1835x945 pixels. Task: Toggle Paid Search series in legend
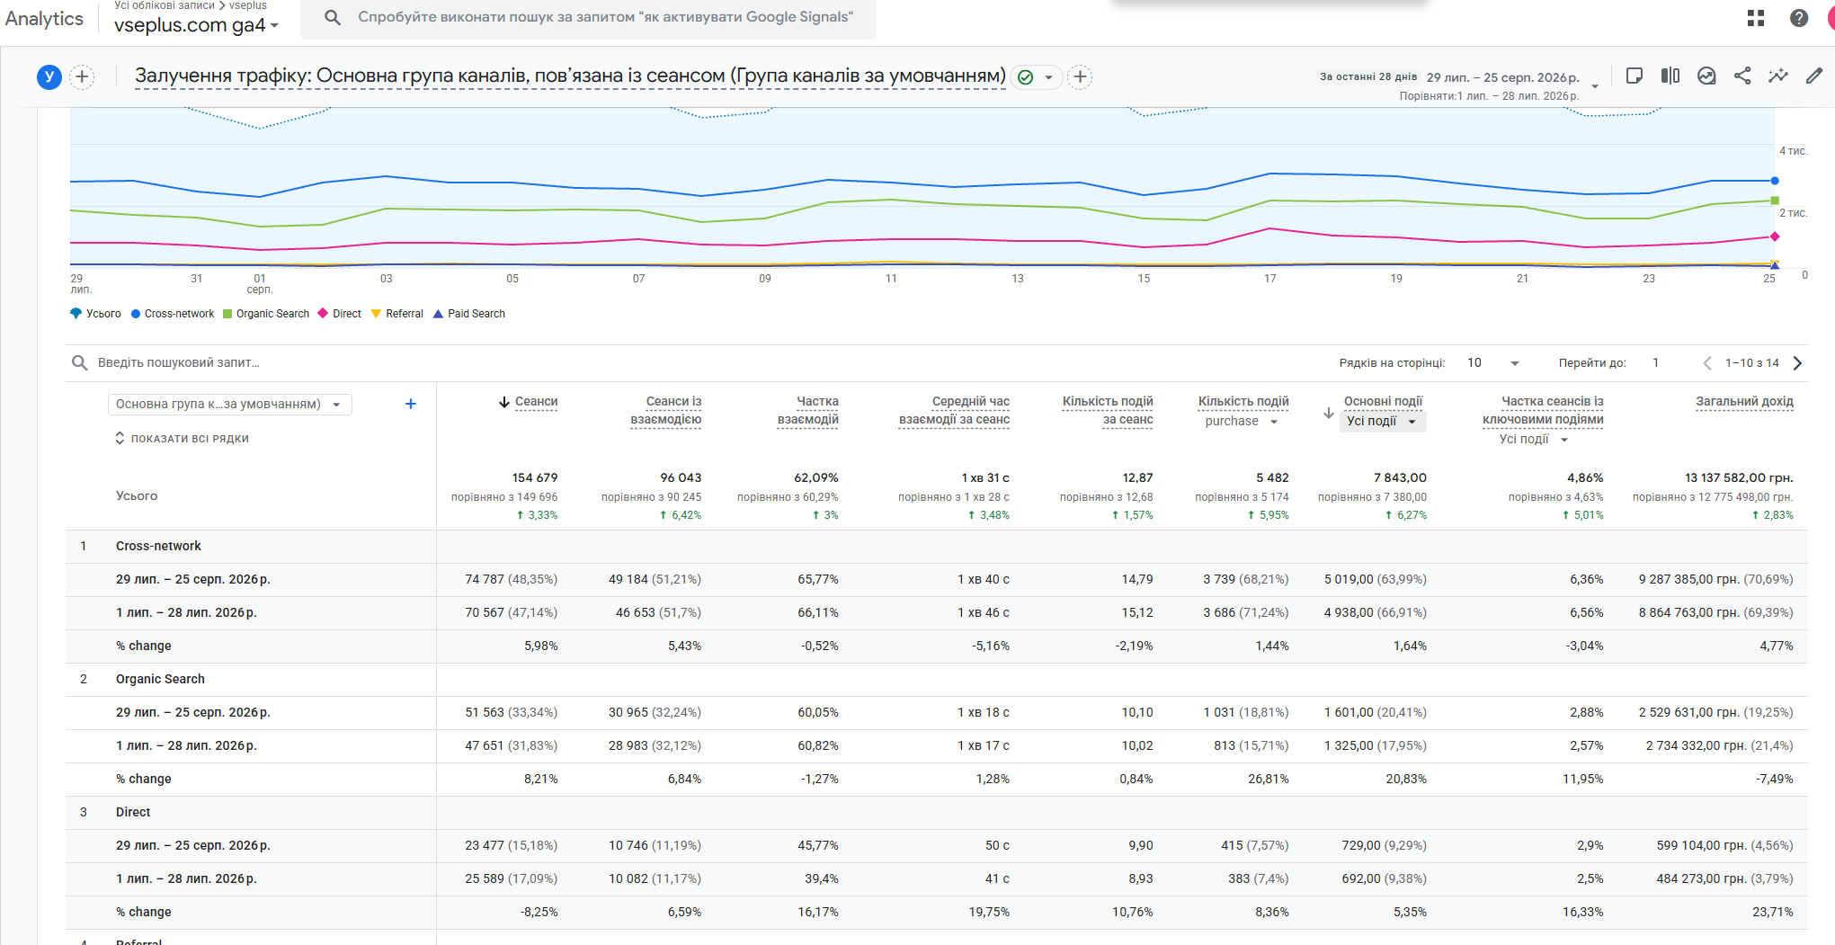[469, 314]
